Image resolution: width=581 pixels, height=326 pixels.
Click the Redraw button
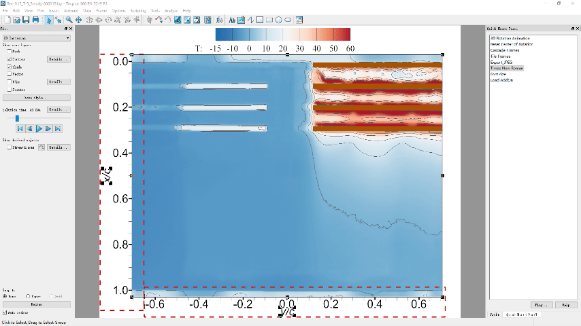pos(36,304)
